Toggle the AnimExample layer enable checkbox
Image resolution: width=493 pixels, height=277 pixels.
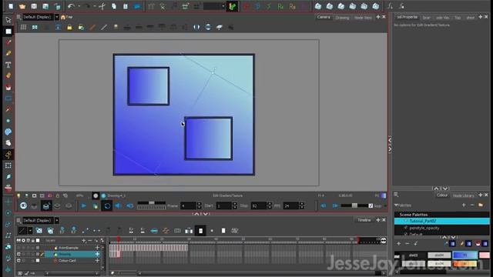point(18,248)
